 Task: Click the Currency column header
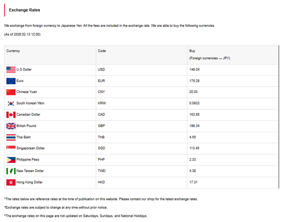(13, 51)
